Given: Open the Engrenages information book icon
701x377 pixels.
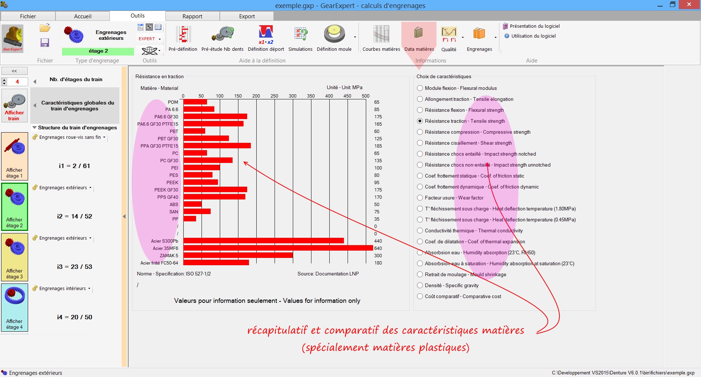Looking at the screenshot, I should [x=479, y=34].
